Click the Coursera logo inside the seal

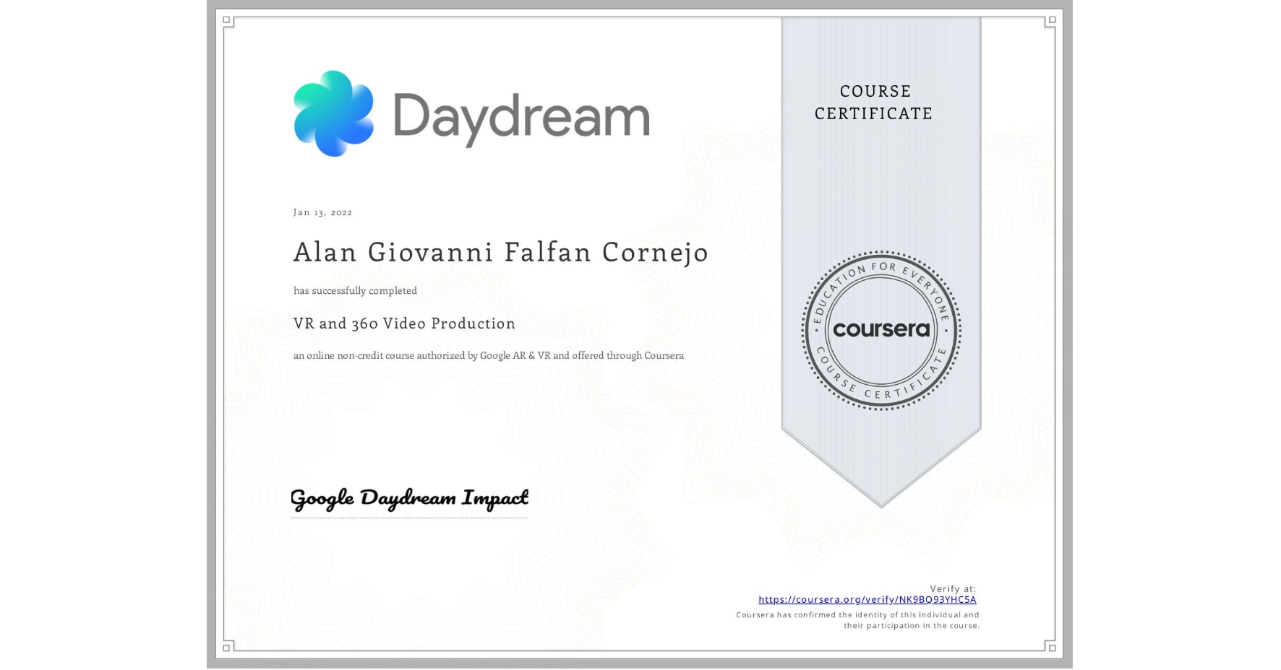[x=881, y=331]
